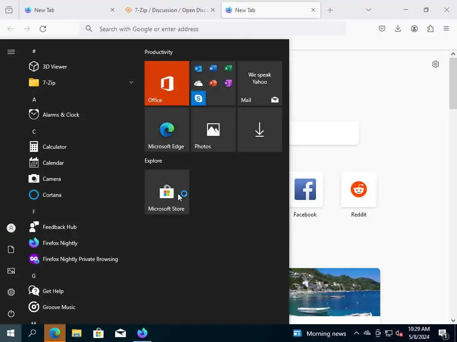Open the Mail live tile
This screenshot has height=342, width=457.
tap(260, 83)
